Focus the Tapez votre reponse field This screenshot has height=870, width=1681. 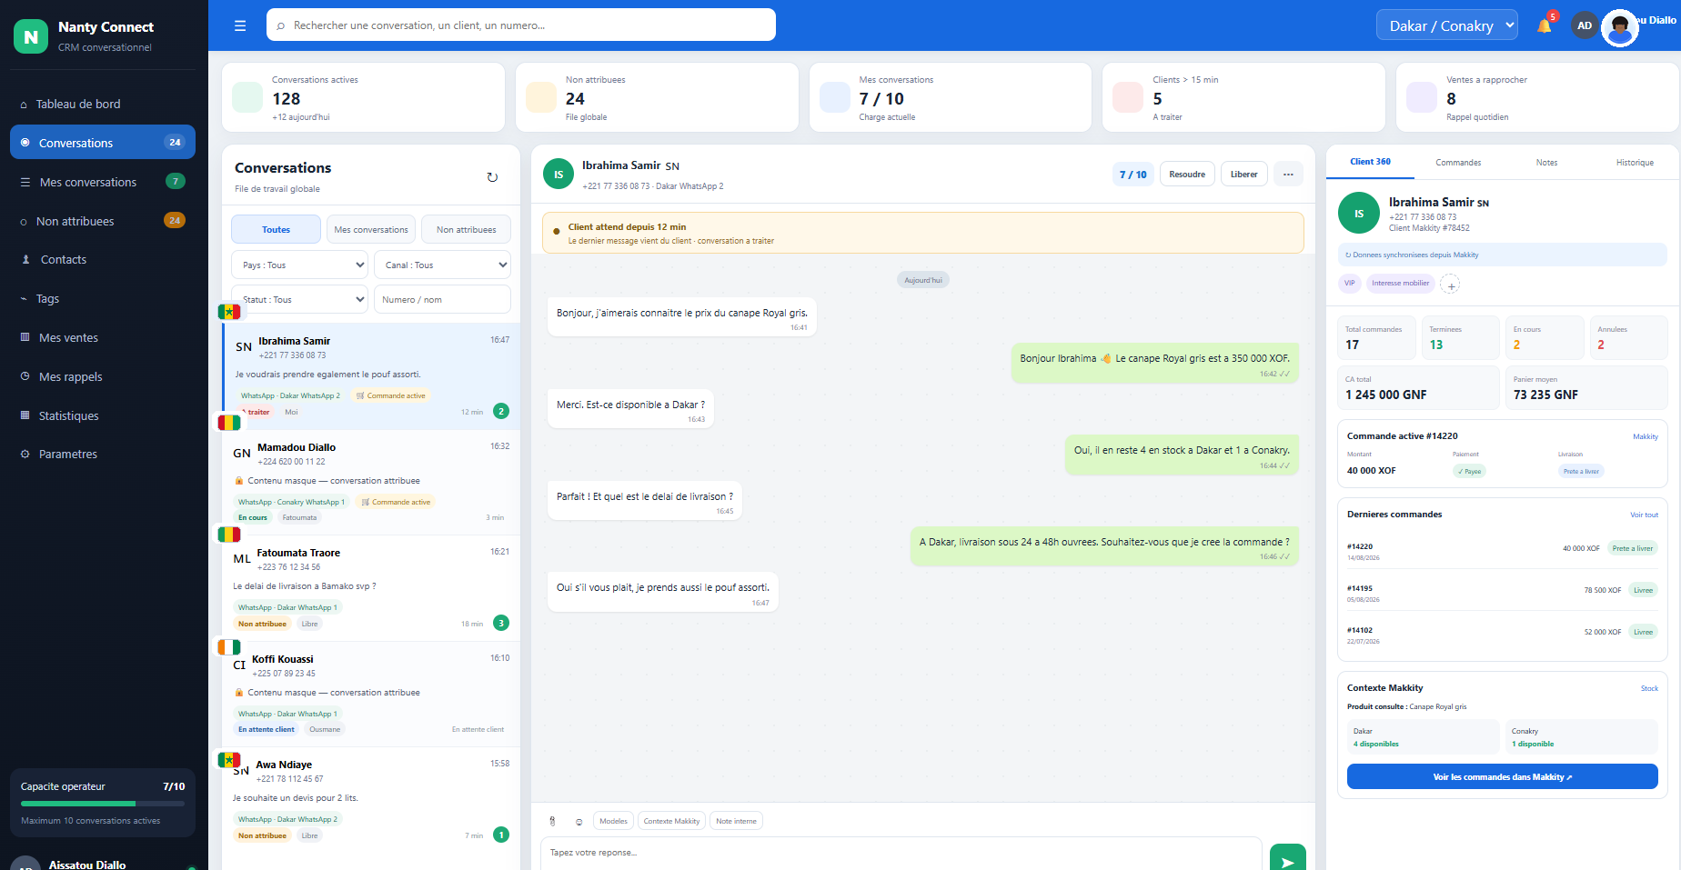(901, 853)
